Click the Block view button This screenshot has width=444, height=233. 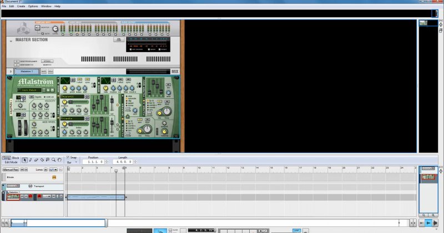coord(16,158)
